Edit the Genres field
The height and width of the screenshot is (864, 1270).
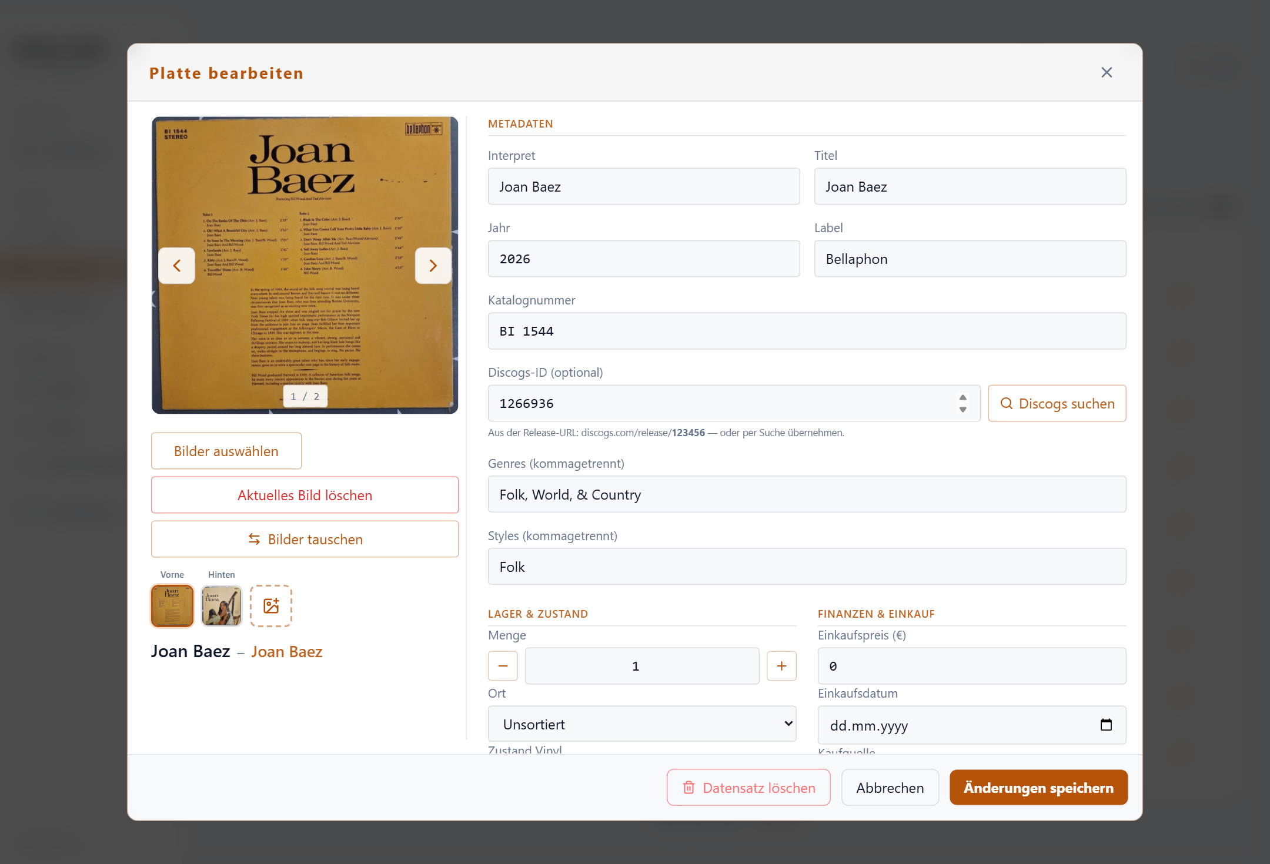[x=807, y=494]
